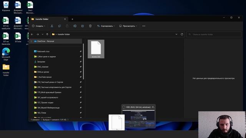This screenshot has width=246, height=138.
Task: Open 157_Проект лодки folder
Action: click(45, 103)
